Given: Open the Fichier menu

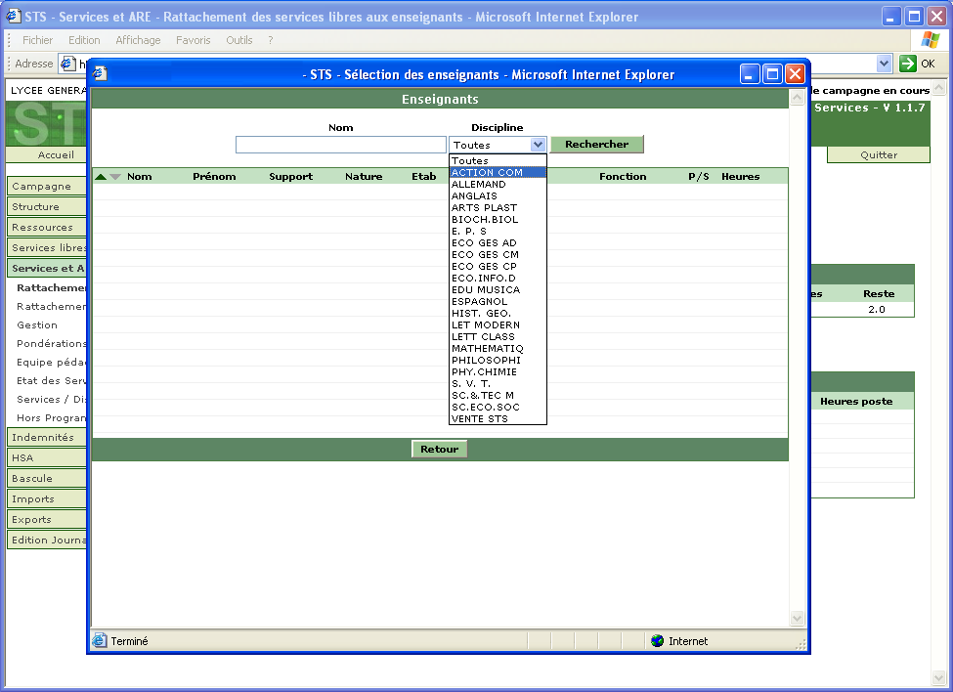Looking at the screenshot, I should click(38, 40).
